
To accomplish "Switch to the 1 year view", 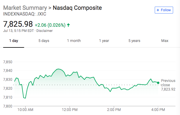I will click(104, 41).
